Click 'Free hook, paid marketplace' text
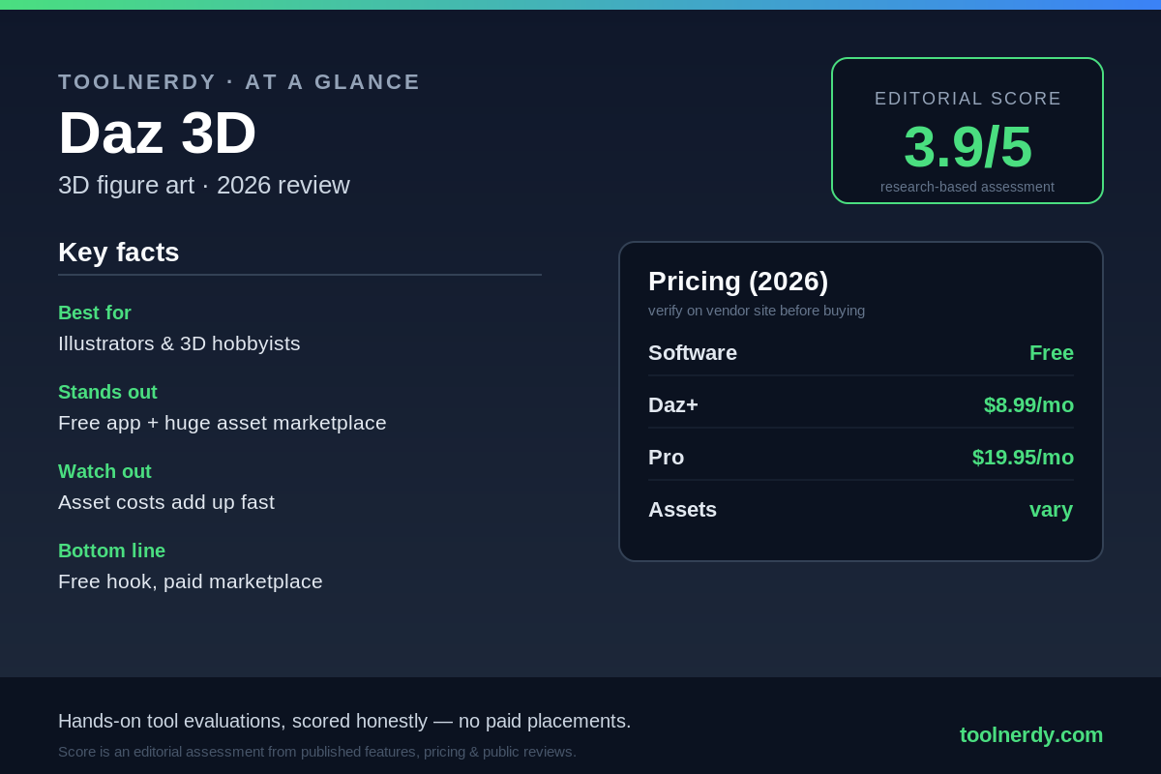 (191, 581)
